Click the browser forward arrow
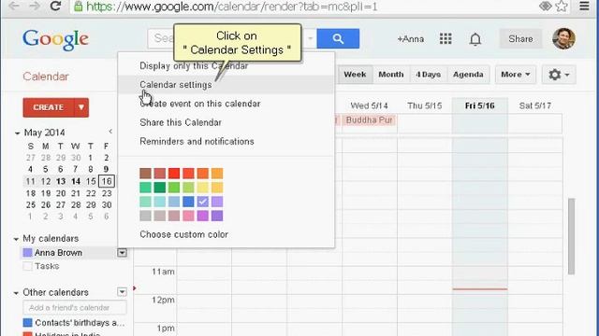Screen dimensions: 599x336 (35, 7)
